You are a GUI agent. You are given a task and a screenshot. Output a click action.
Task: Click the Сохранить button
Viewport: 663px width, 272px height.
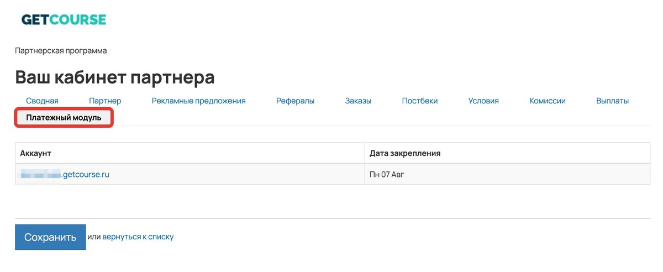click(50, 237)
